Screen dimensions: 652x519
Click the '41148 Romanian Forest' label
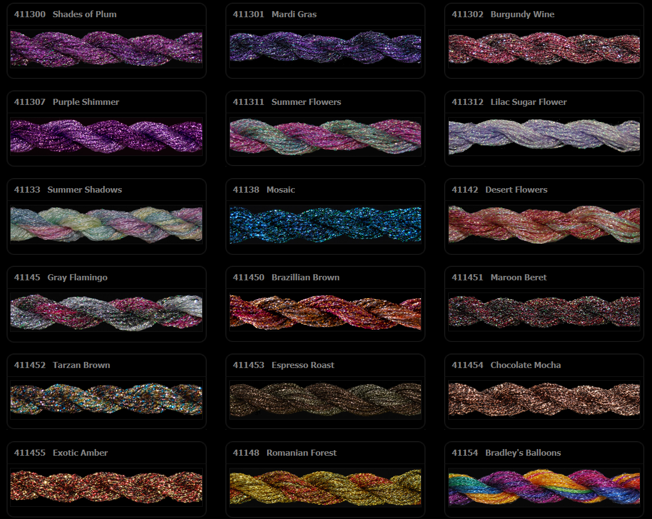[x=285, y=452]
